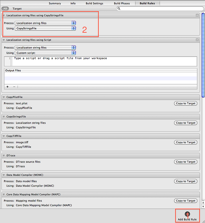Open the Summary tab
The image size is (205, 223).
(x=55, y=3)
